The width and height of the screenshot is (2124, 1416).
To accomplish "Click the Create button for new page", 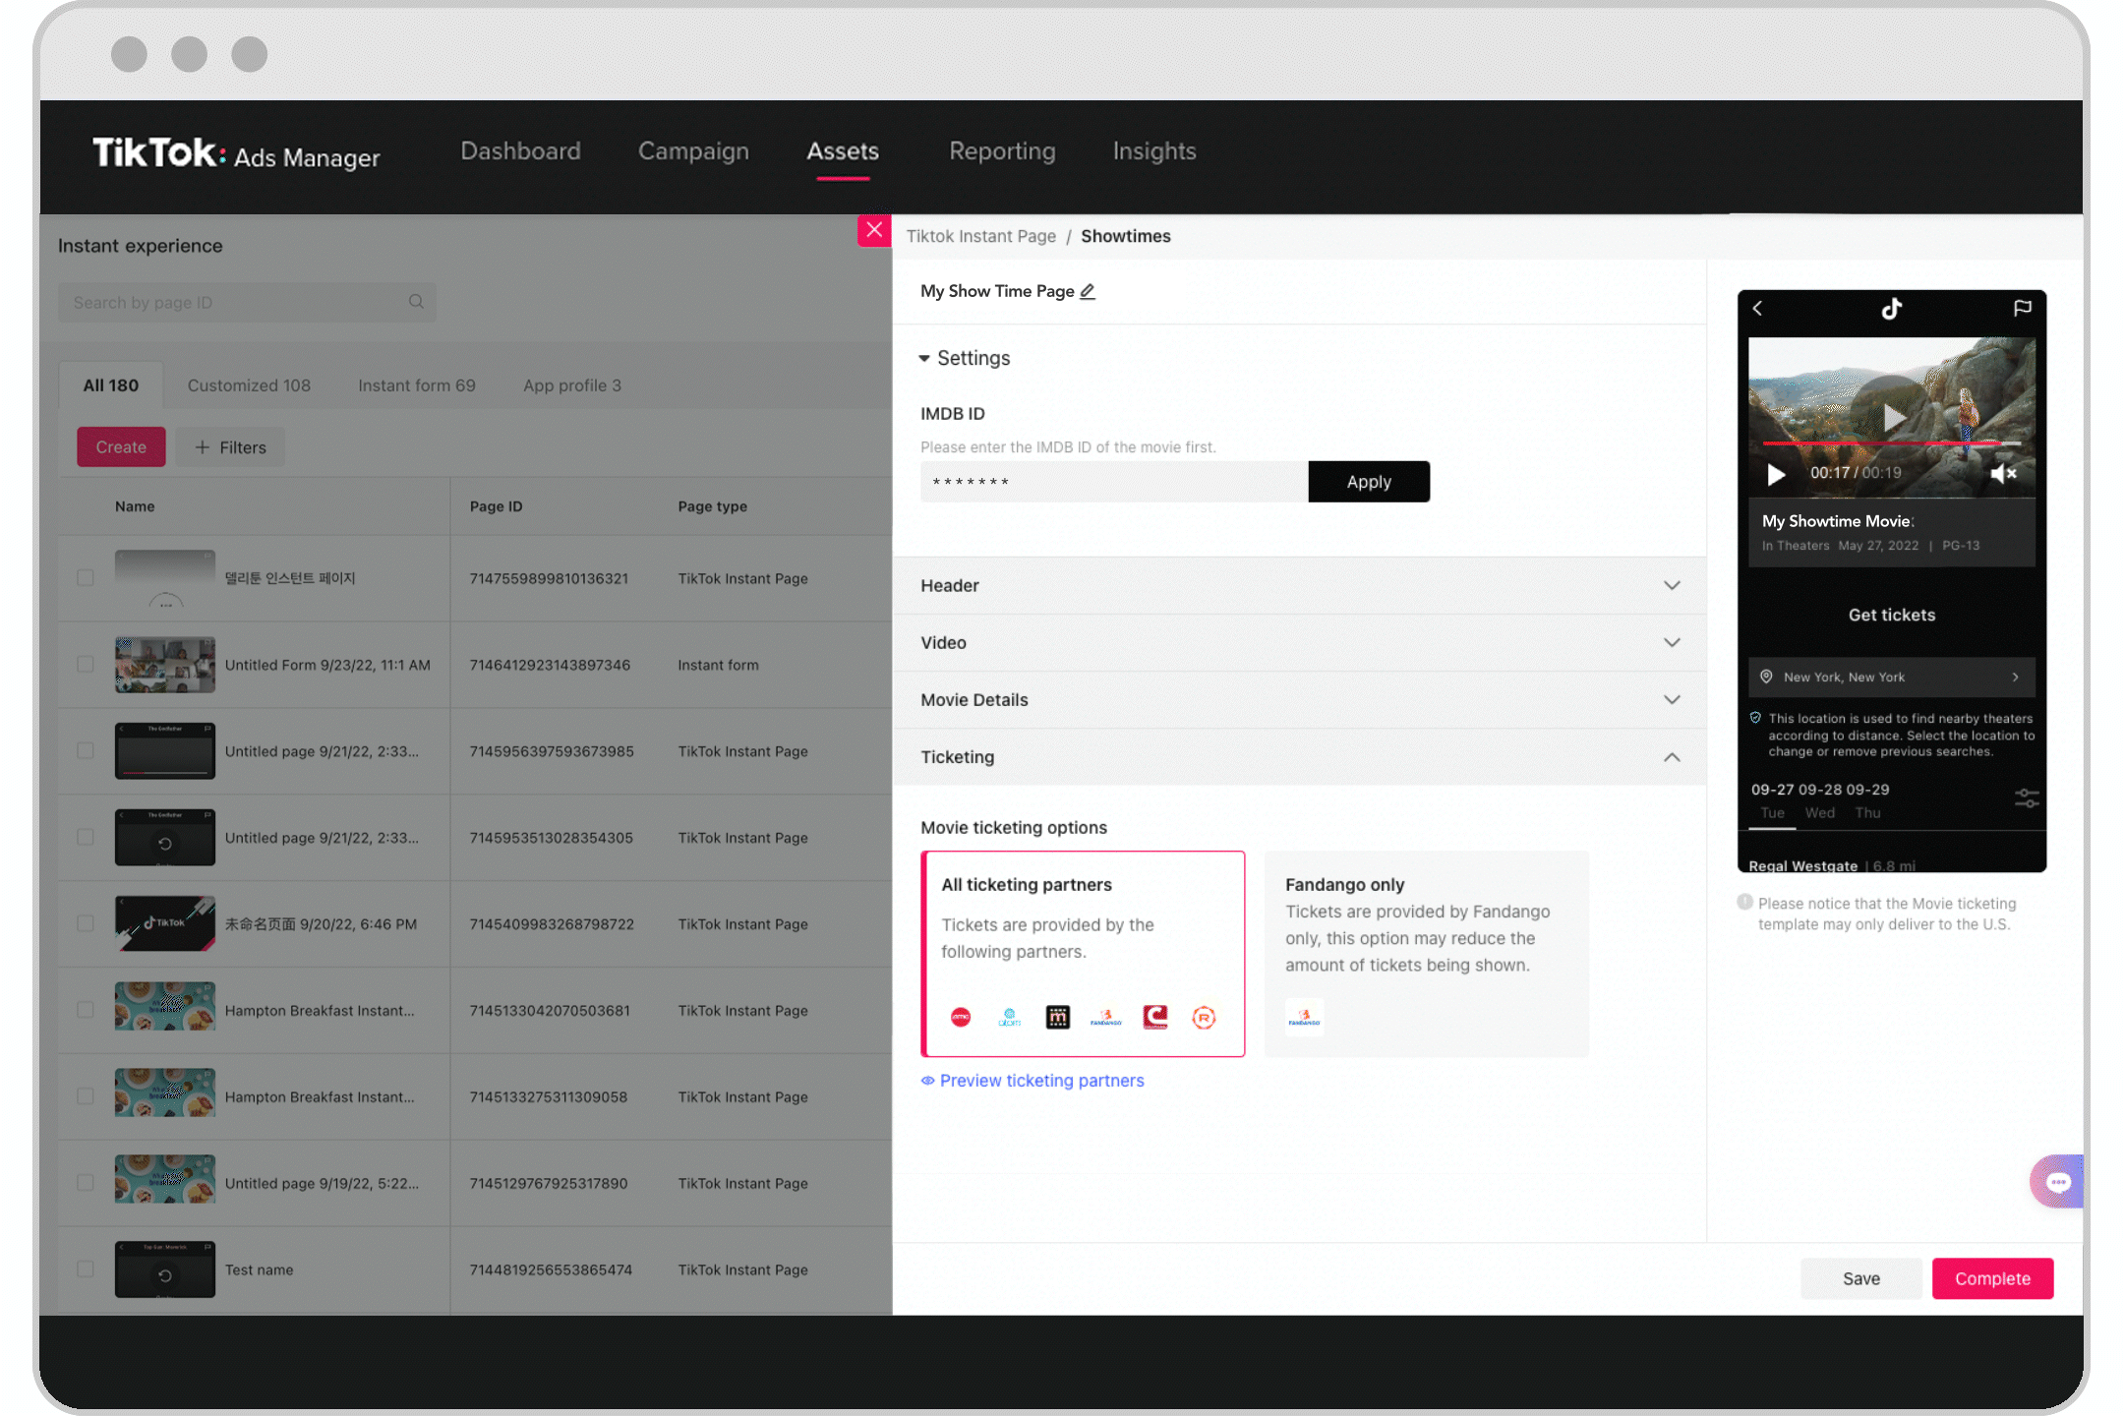I will (120, 447).
